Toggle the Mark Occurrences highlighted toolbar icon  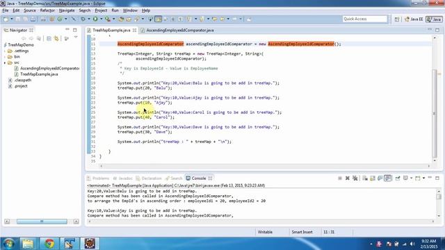pyautogui.click(x=159, y=19)
